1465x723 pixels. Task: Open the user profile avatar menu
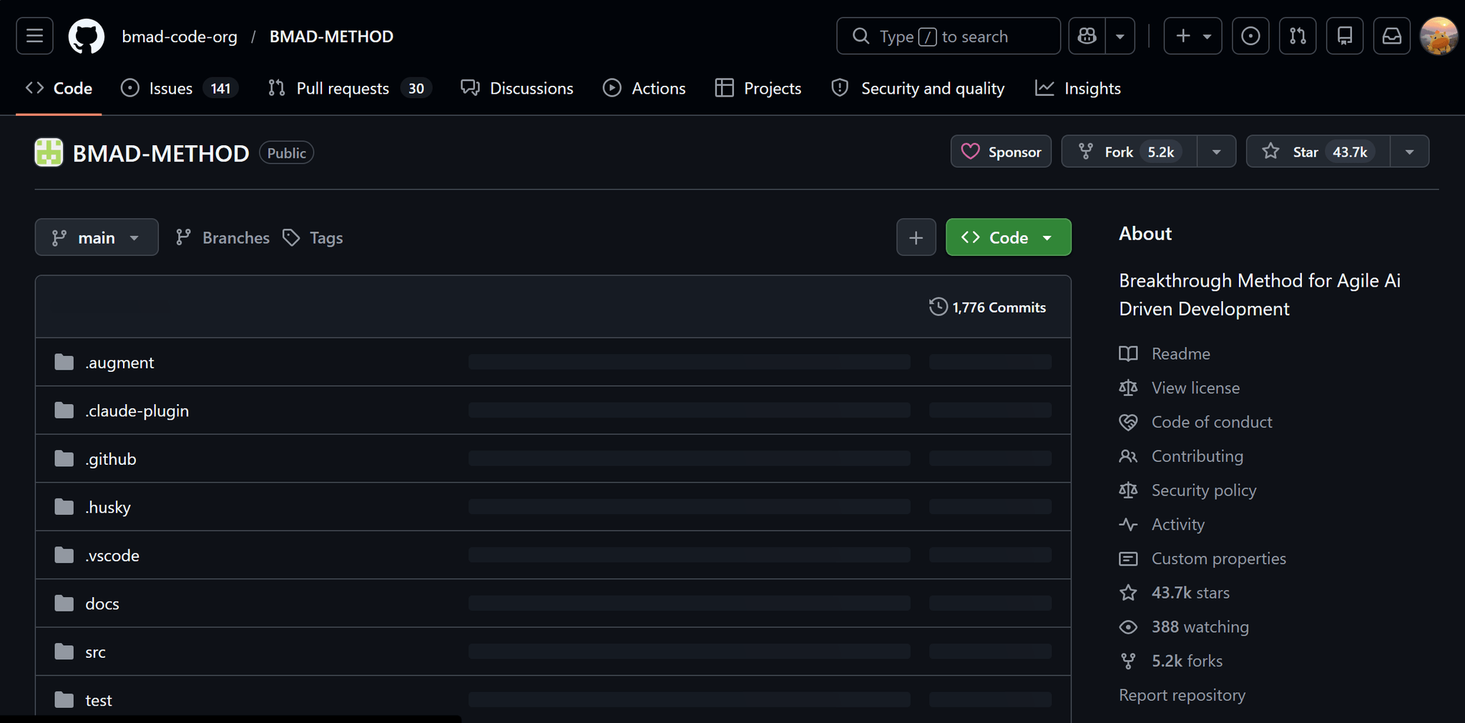pos(1439,36)
